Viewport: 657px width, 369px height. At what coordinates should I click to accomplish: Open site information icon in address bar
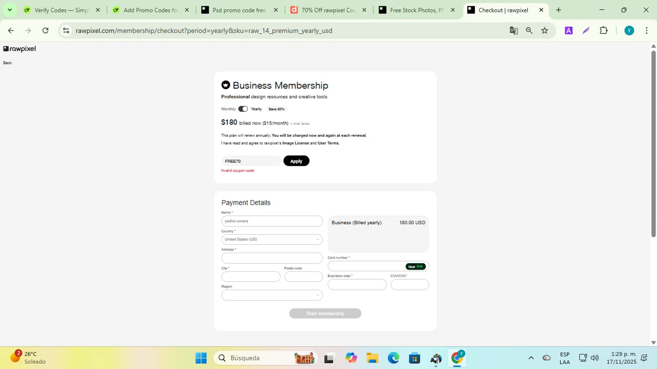coord(66,31)
